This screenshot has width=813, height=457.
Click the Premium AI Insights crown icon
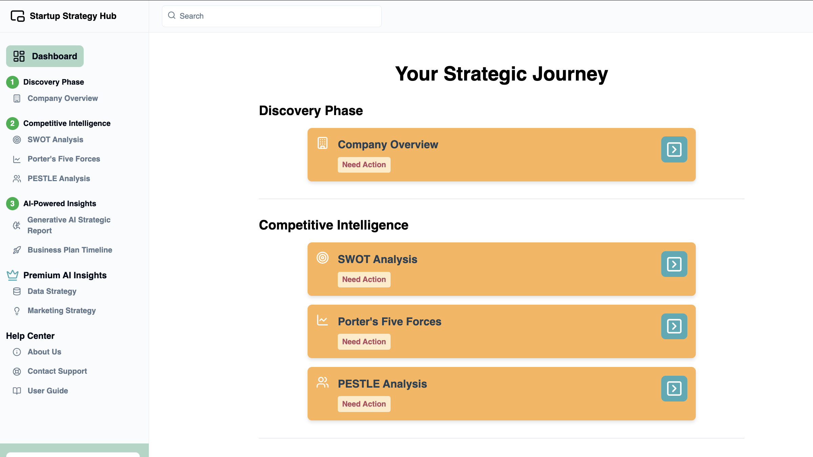[13, 275]
